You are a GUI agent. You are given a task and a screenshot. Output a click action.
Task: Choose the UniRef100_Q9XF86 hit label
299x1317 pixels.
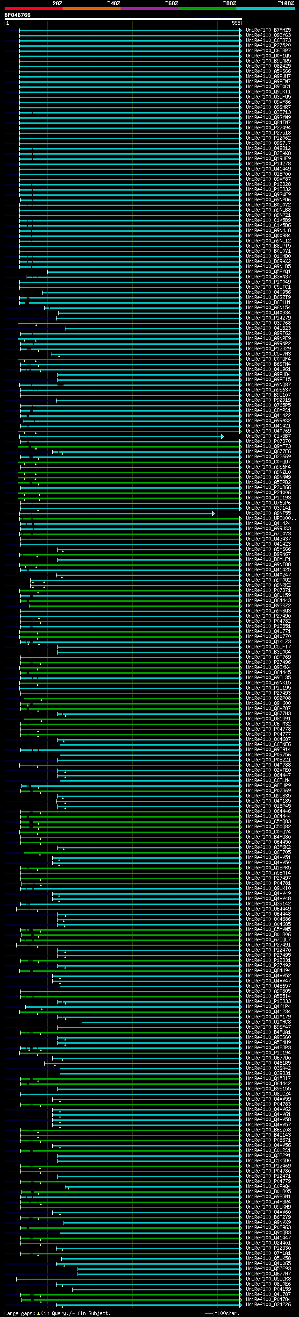click(268, 102)
